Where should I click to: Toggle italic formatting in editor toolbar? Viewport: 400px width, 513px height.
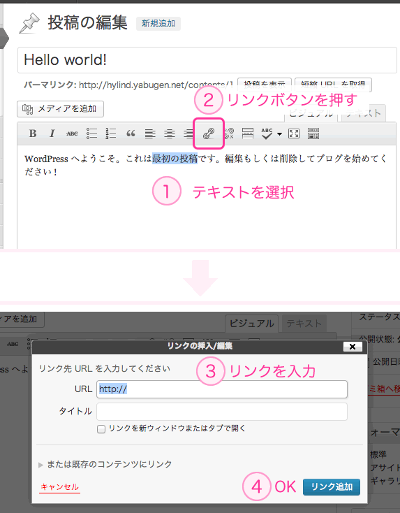pyautogui.click(x=52, y=133)
